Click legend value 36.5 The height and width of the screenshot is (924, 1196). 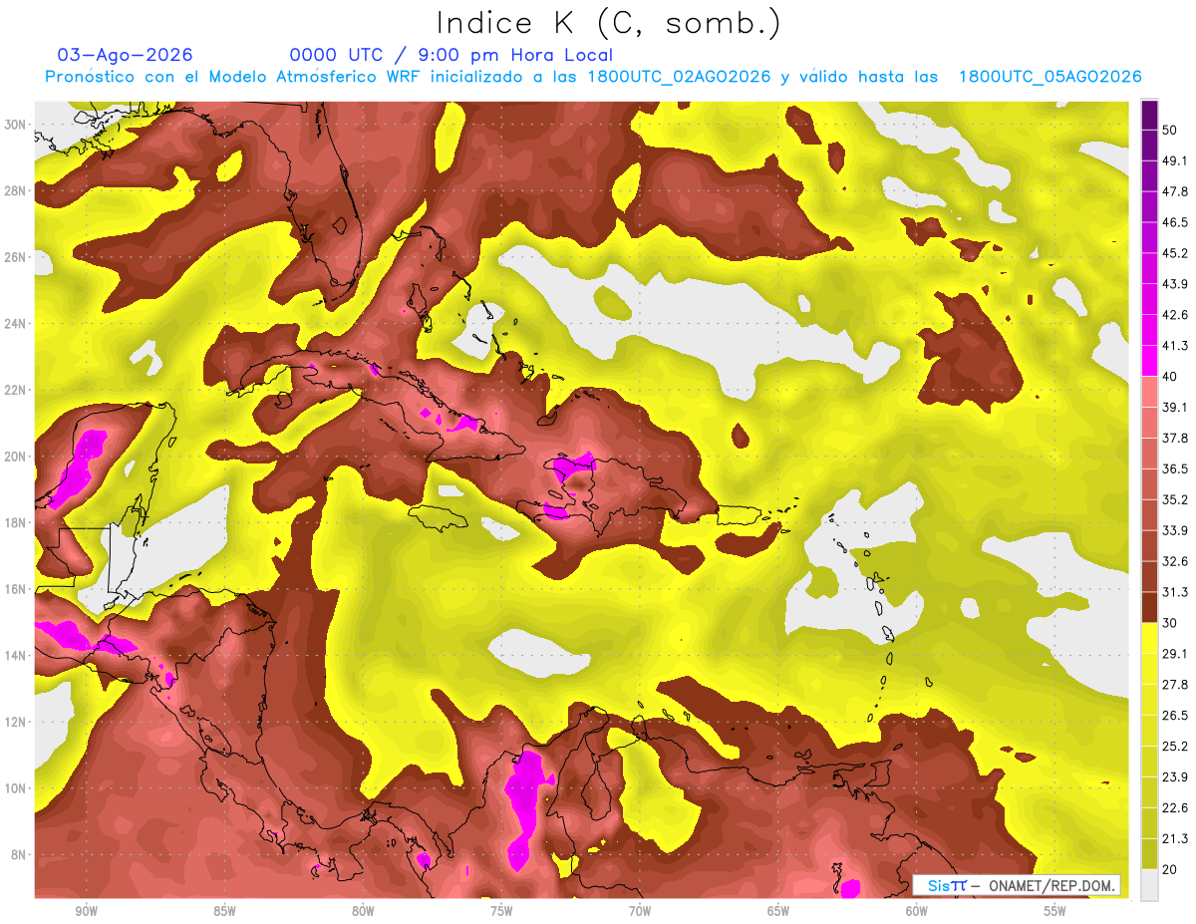click(1176, 468)
